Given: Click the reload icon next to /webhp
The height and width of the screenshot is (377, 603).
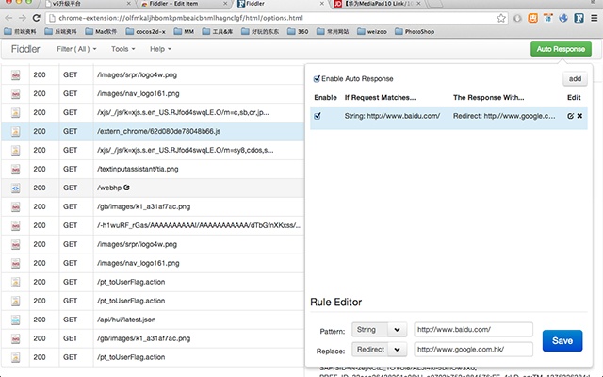Looking at the screenshot, I should 126,188.
